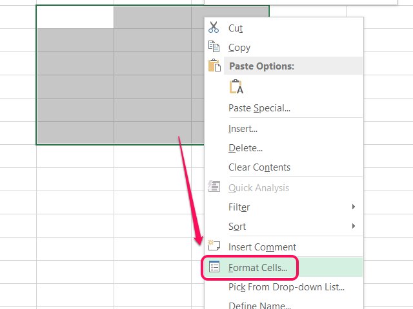Click the Paste Options: header
This screenshot has width=413, height=309.
[x=293, y=66]
